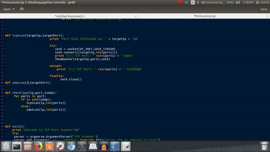
Task: Click the 'def udpScan(t,targetPort):' line
Action: click(28, 83)
